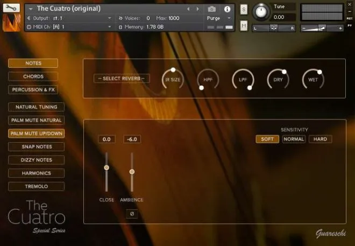Click the IR SIZE knob
The width and height of the screenshot is (355, 246).
pyautogui.click(x=173, y=79)
